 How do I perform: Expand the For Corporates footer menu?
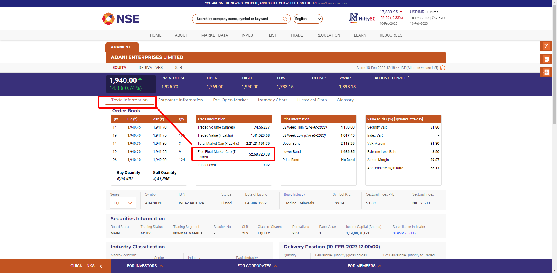pos(257,266)
